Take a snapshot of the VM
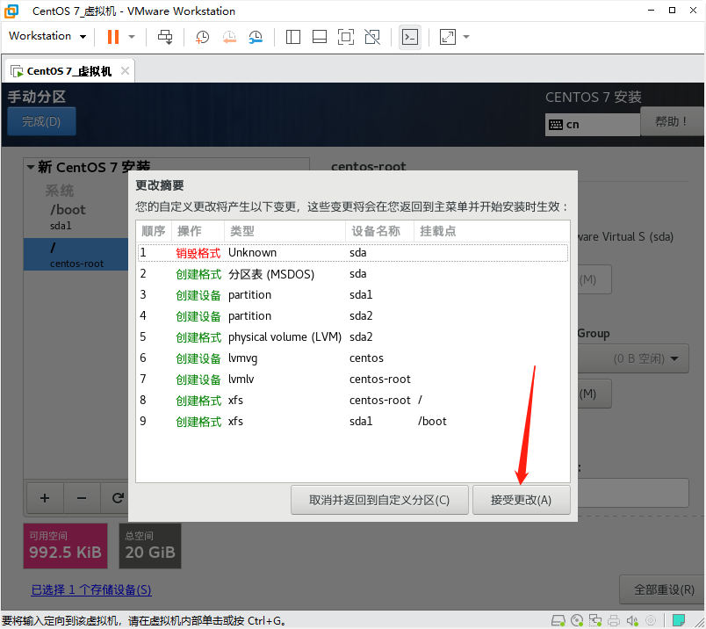Image resolution: width=706 pixels, height=629 pixels. 203,37
